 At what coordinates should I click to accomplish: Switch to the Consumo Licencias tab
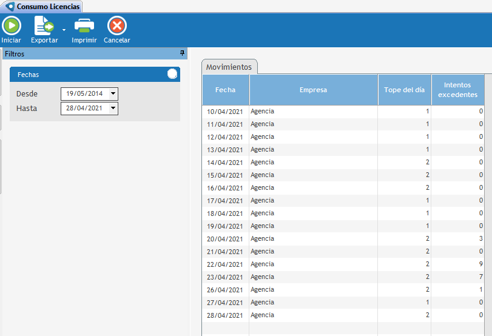tap(47, 7)
